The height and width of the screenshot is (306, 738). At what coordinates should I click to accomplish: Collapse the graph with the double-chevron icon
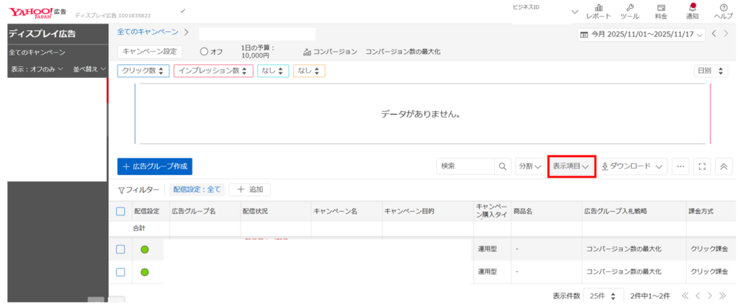[724, 166]
